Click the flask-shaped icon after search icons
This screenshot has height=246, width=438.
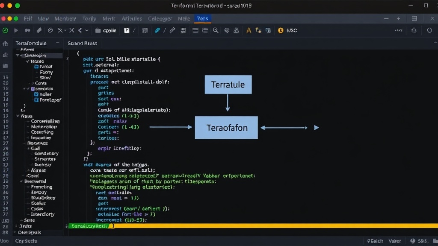pyautogui.click(x=236, y=30)
